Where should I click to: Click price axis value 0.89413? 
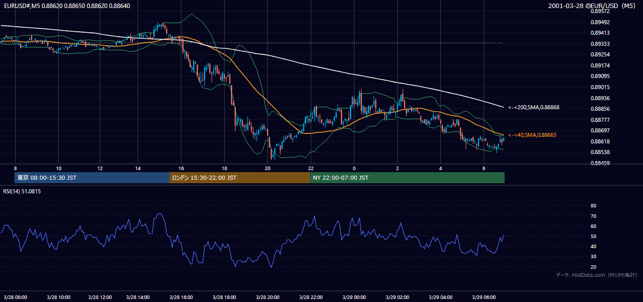click(600, 33)
